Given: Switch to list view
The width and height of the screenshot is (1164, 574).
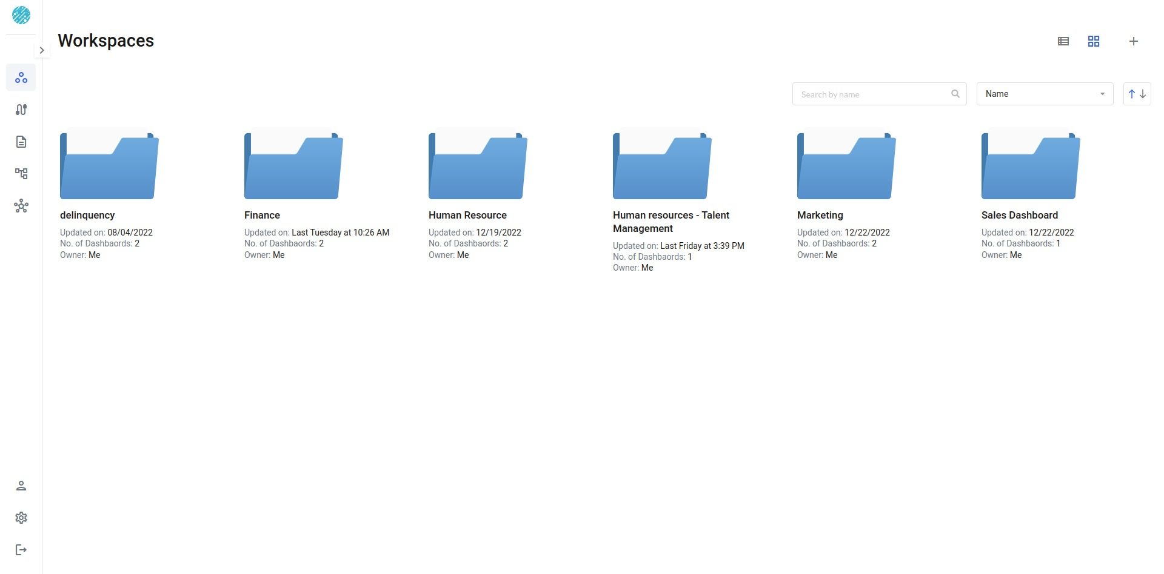Looking at the screenshot, I should [1063, 41].
